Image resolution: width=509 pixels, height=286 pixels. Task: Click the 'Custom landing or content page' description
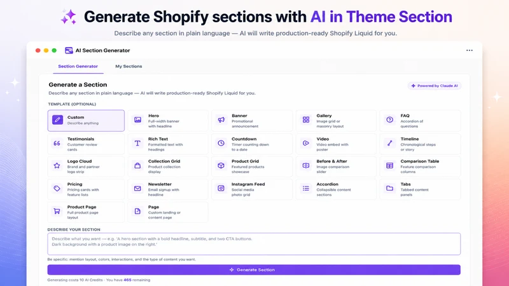coord(164,215)
